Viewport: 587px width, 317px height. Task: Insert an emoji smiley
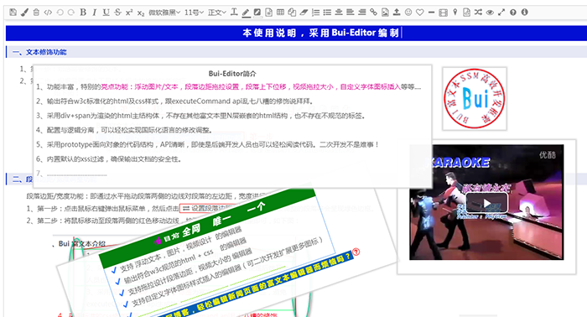click(408, 13)
